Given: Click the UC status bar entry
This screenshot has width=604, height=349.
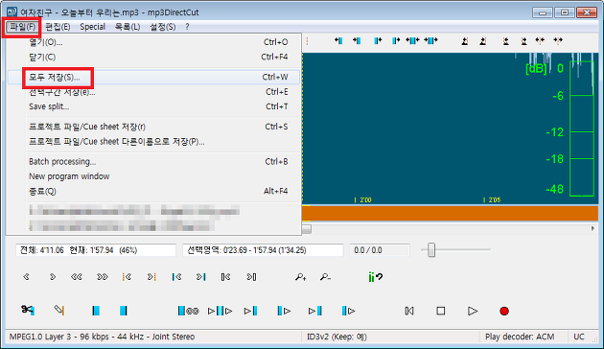Looking at the screenshot, I should coord(578,337).
